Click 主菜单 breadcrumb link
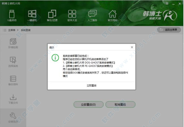 12,30
